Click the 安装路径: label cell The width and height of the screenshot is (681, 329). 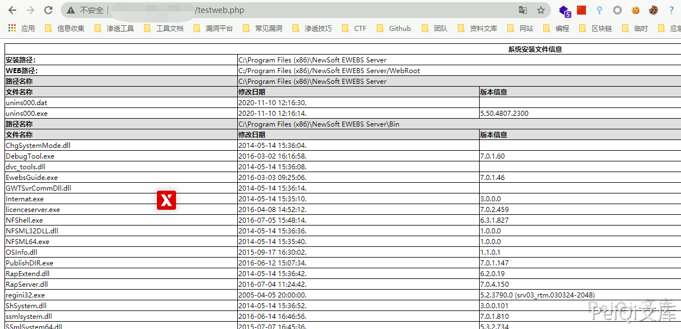121,60
